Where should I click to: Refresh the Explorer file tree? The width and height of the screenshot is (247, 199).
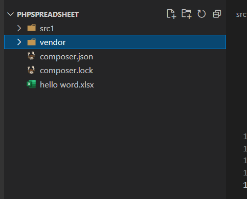point(201,14)
